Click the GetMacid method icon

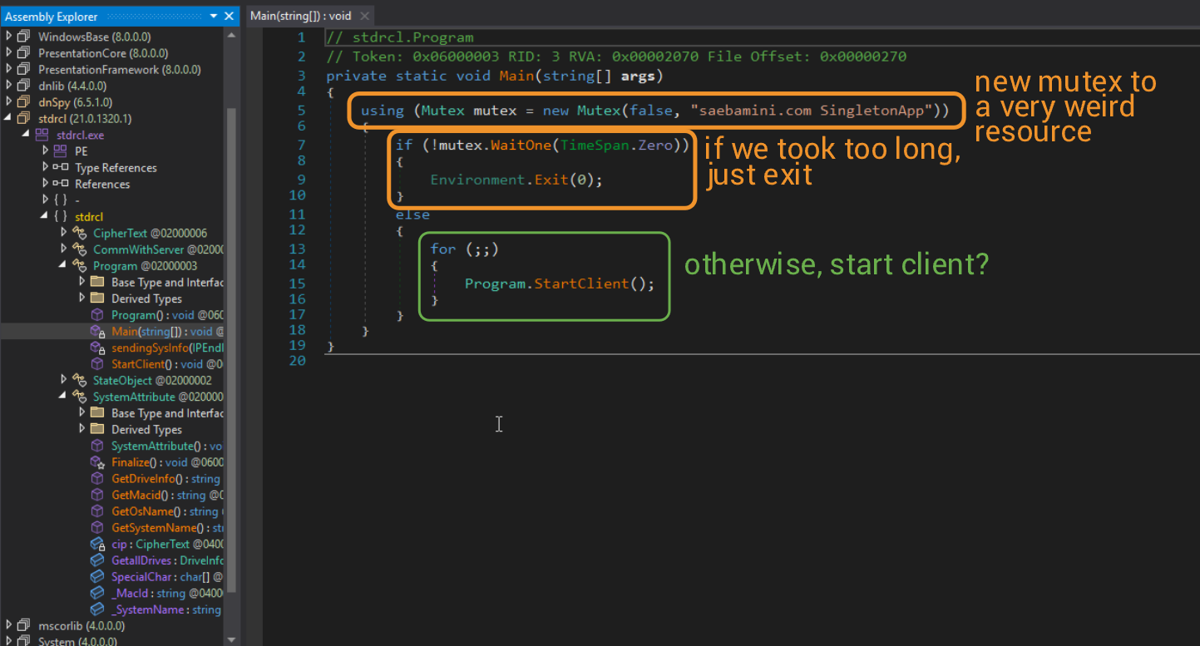[96, 495]
